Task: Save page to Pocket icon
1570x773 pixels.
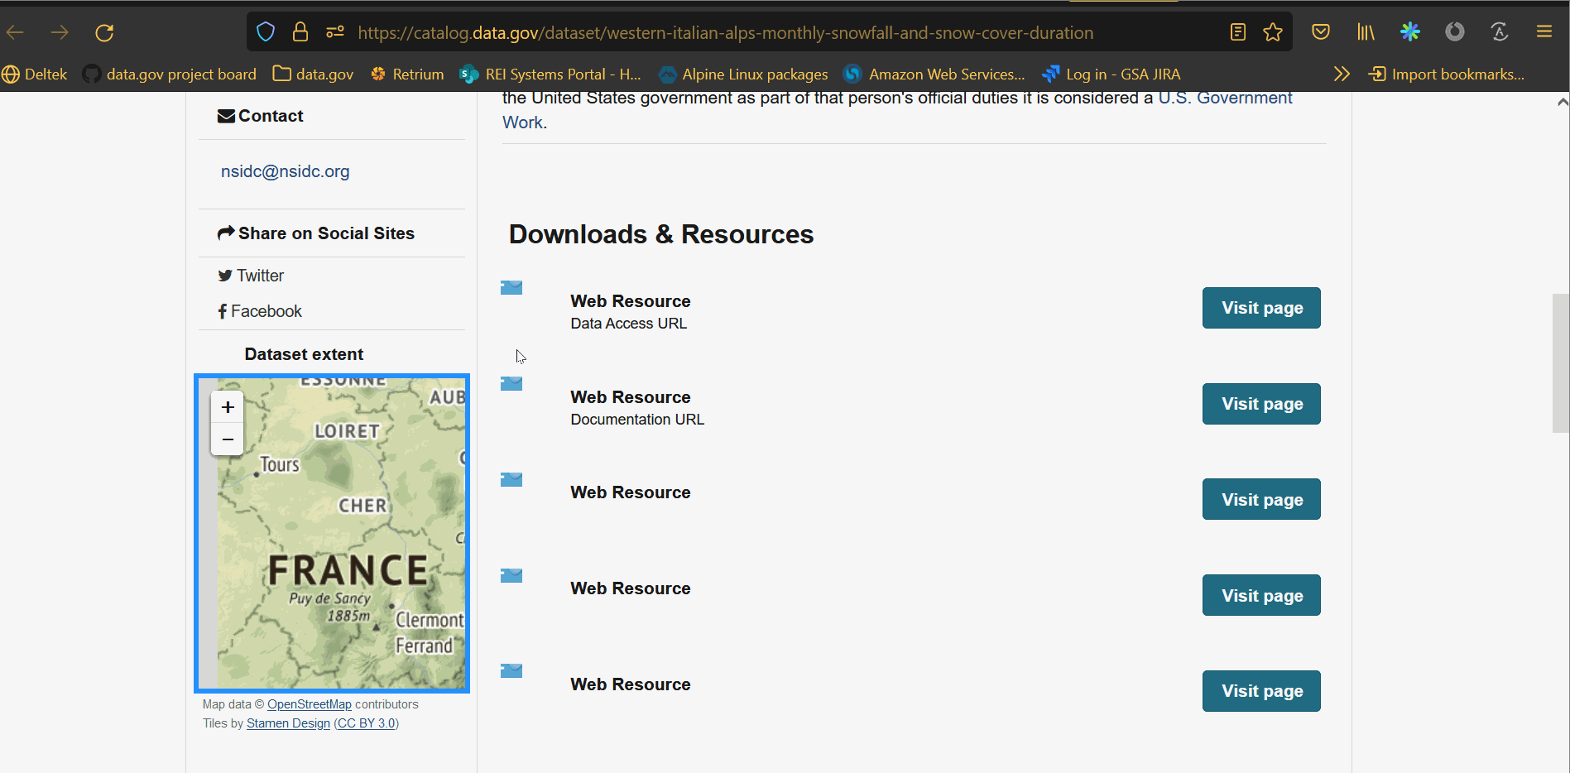Action: pos(1321,32)
